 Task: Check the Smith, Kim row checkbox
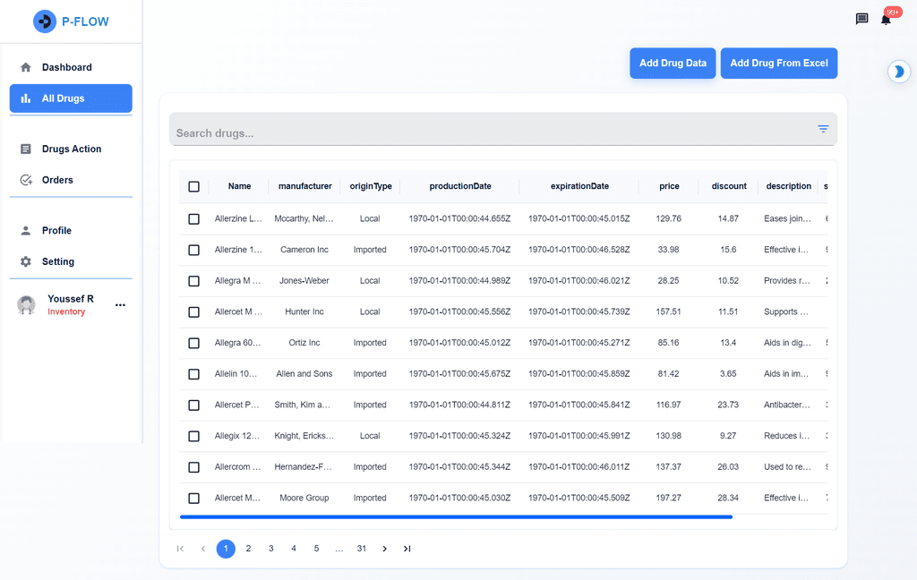[193, 405]
